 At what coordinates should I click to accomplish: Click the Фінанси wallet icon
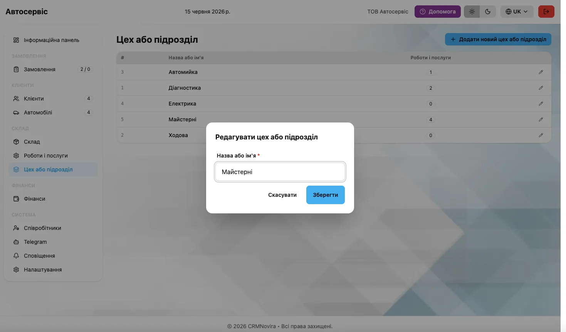click(x=16, y=199)
